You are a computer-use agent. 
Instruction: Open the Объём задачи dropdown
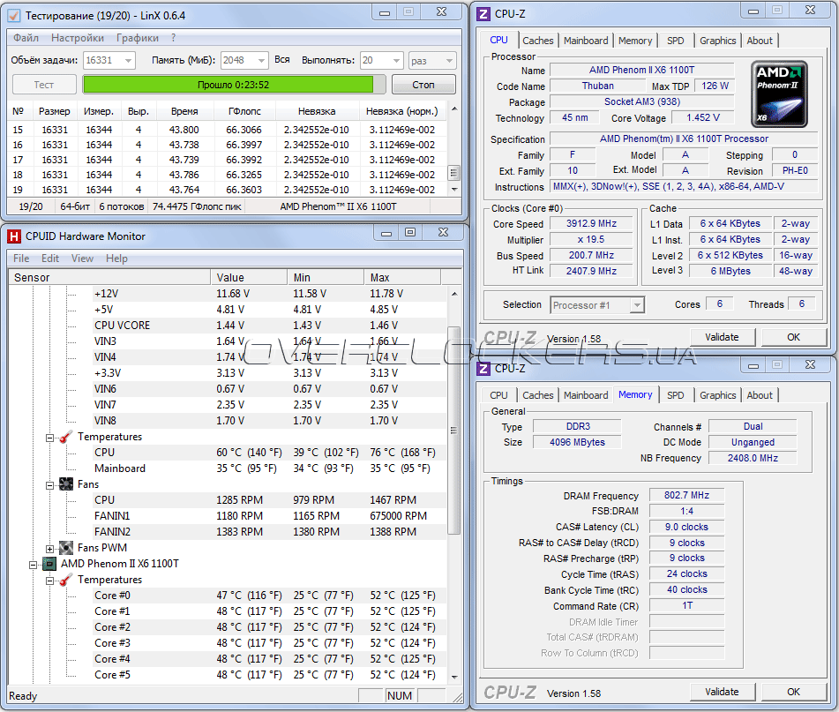point(128,60)
